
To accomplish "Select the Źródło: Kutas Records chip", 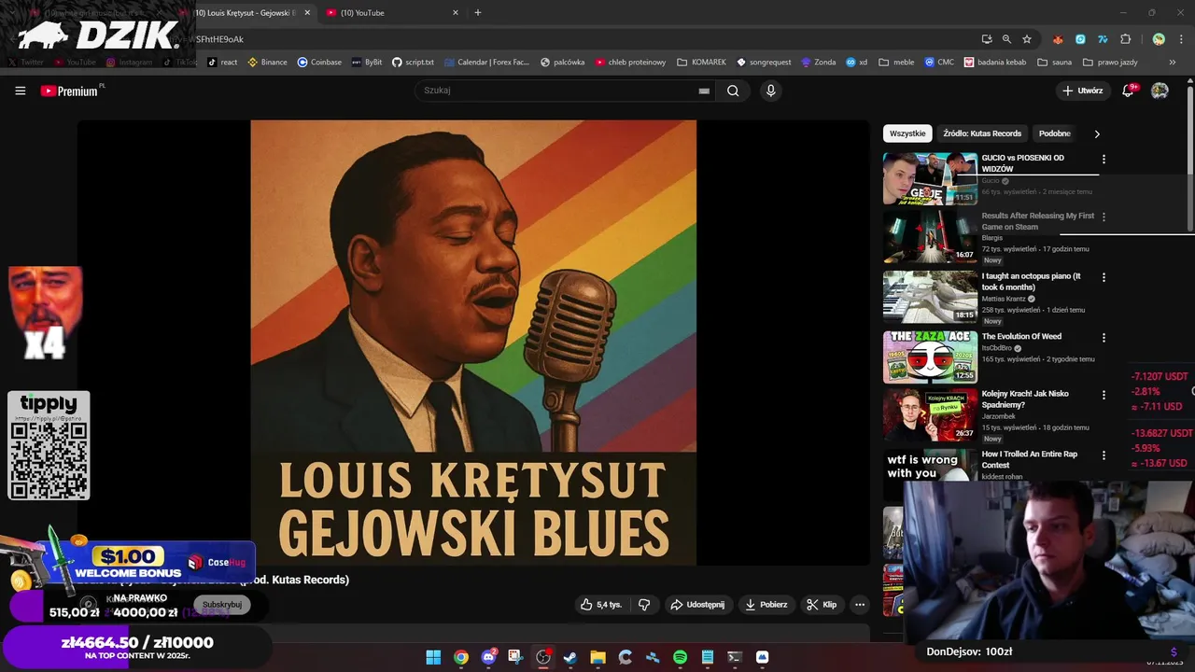I will (982, 133).
